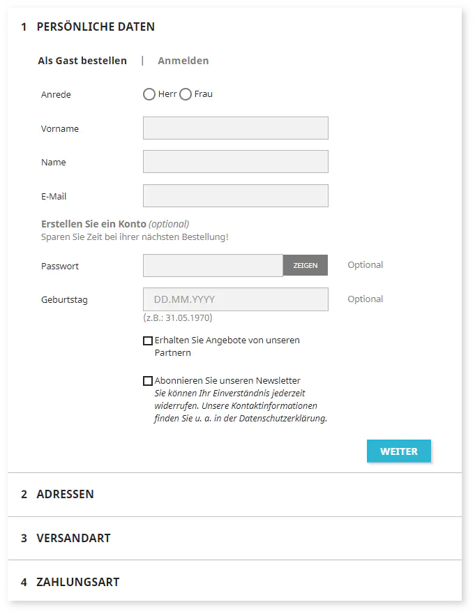Image resolution: width=475 pixels, height=614 pixels.
Task: Click the E-Mail input field
Action: pyautogui.click(x=235, y=196)
